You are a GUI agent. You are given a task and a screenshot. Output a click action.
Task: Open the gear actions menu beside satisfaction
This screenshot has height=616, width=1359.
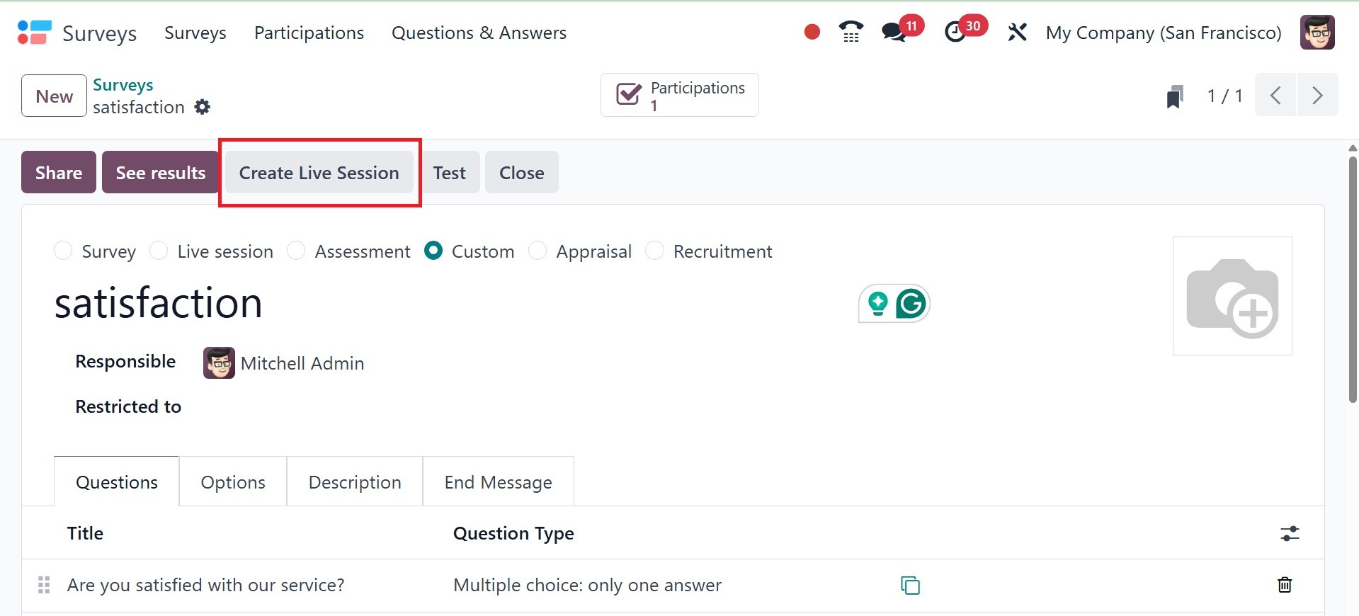tap(203, 107)
